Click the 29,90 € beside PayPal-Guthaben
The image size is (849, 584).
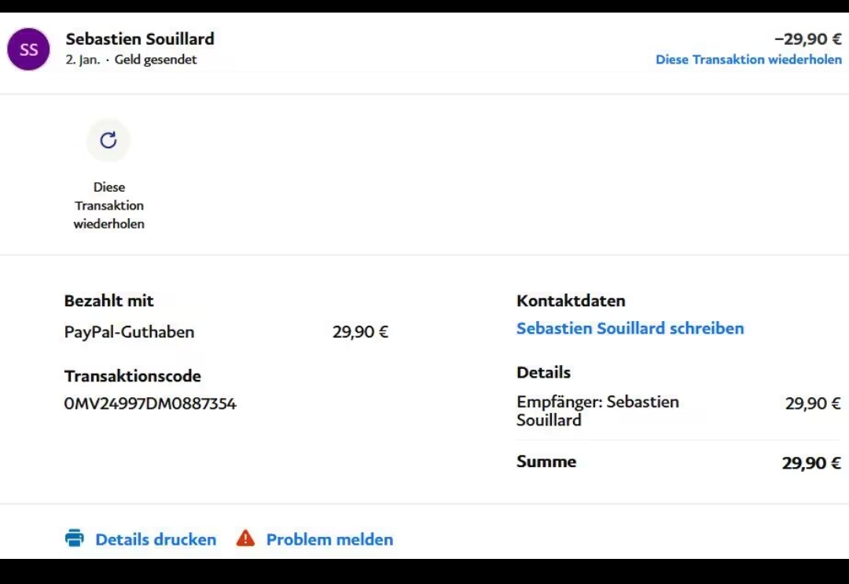point(360,332)
